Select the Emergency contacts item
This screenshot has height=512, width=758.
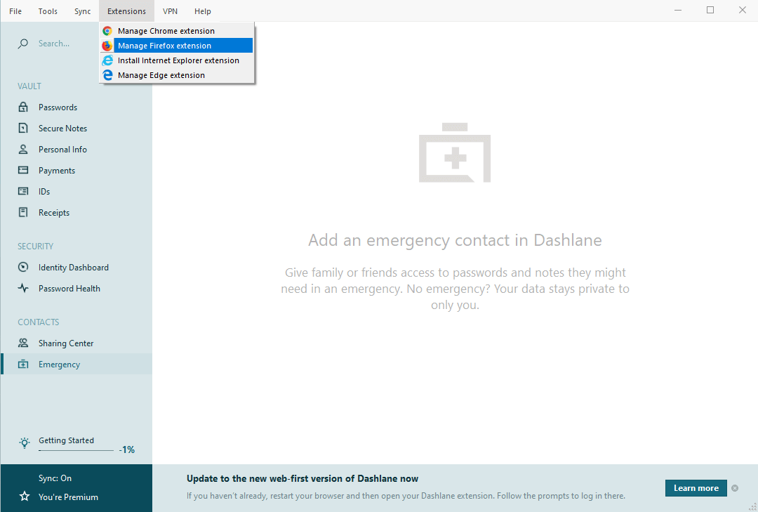[x=77, y=364]
